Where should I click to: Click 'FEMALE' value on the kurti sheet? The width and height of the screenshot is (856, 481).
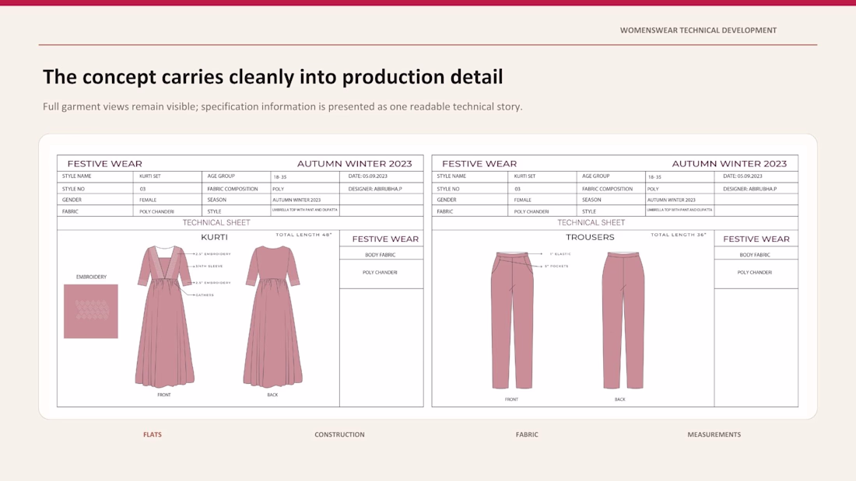point(148,200)
